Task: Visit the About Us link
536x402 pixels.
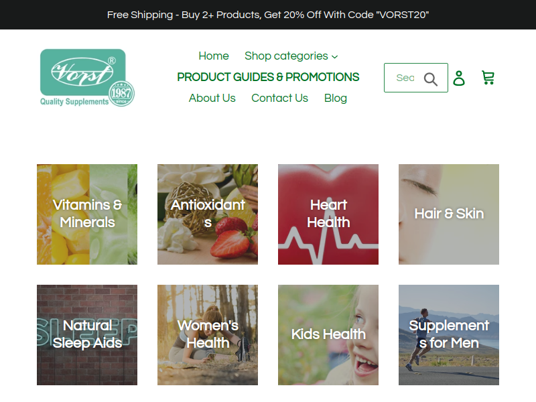Action: [x=212, y=98]
